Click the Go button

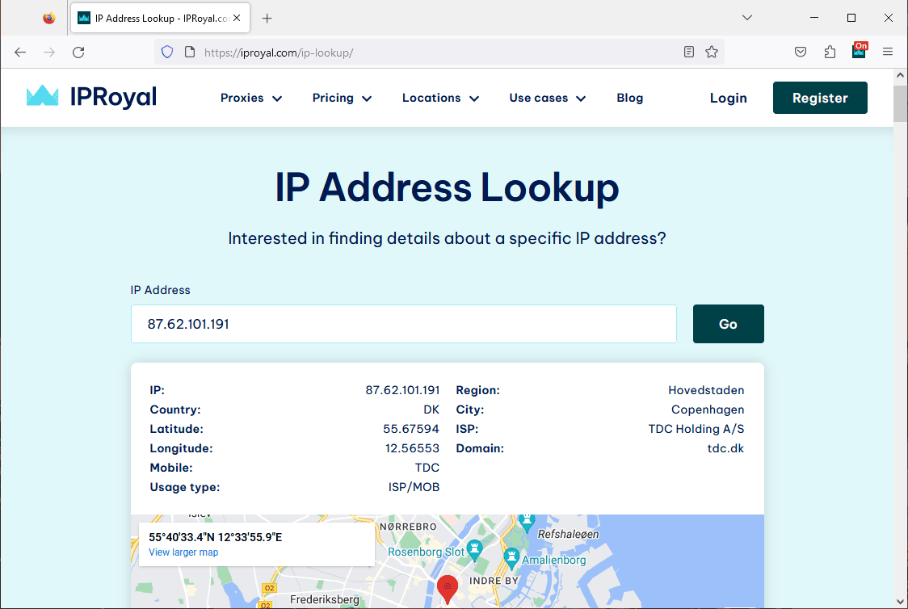click(729, 324)
